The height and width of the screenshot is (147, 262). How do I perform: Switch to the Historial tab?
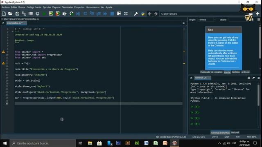235,132
